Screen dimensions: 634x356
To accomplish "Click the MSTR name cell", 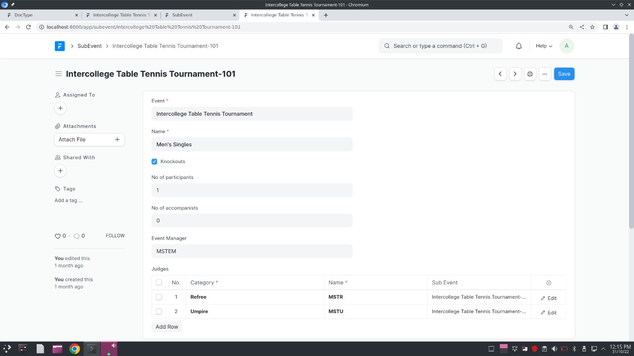I will [x=376, y=297].
